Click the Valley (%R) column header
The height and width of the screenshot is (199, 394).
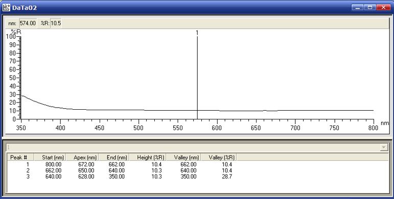tap(219, 157)
